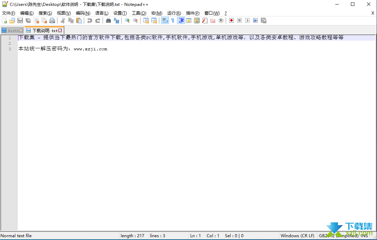The width and height of the screenshot is (377, 240).
Task: Click the Close All documents icon
Action: pos(44,20)
